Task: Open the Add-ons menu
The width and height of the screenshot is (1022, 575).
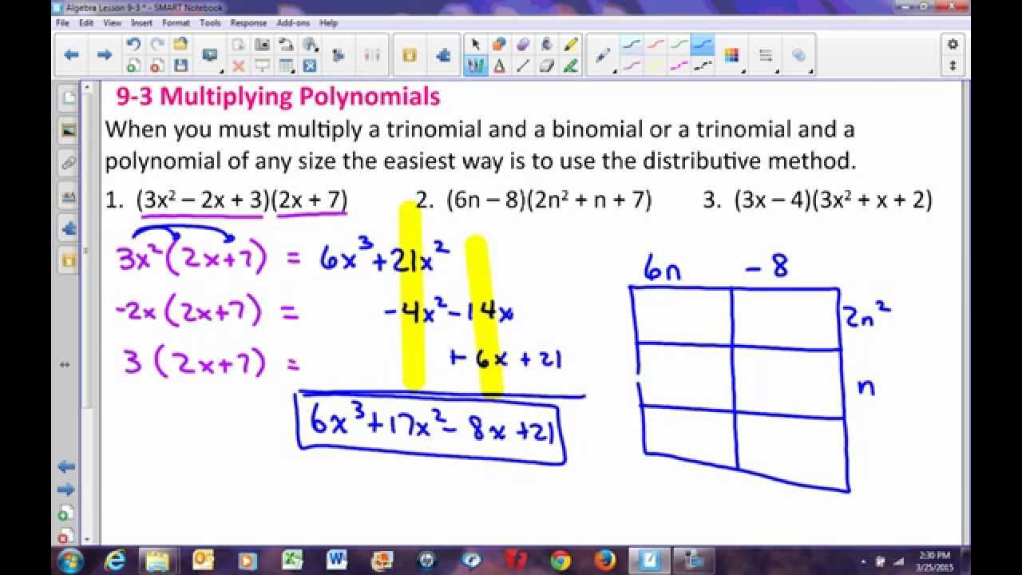Action: pyautogui.click(x=293, y=23)
